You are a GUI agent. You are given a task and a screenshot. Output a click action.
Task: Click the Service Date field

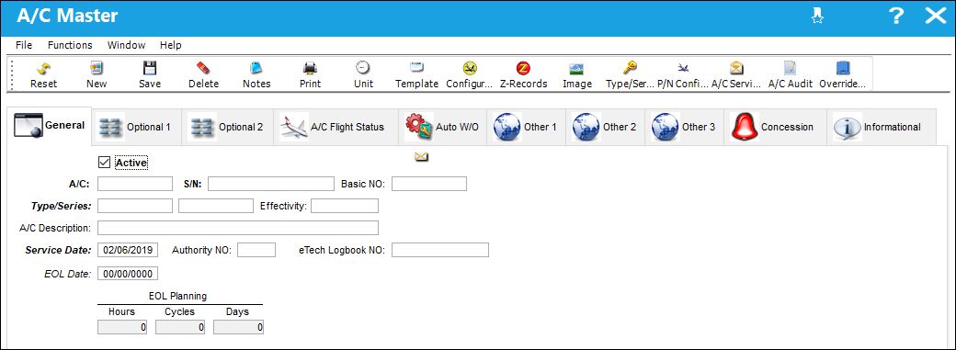click(128, 249)
